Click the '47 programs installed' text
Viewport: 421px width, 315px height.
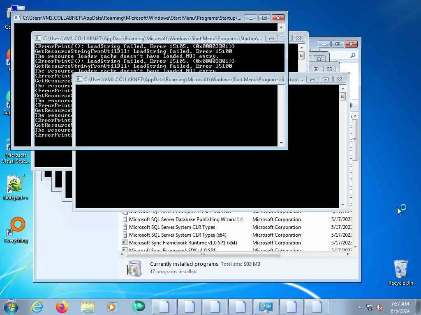pos(173,272)
